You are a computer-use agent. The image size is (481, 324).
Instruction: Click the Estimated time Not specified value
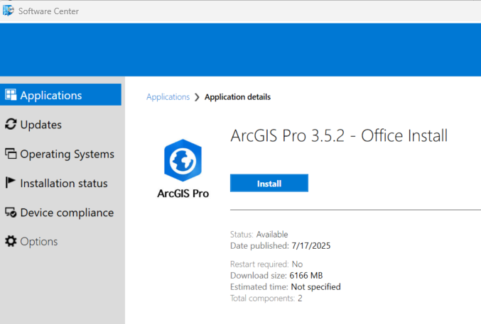pos(315,286)
